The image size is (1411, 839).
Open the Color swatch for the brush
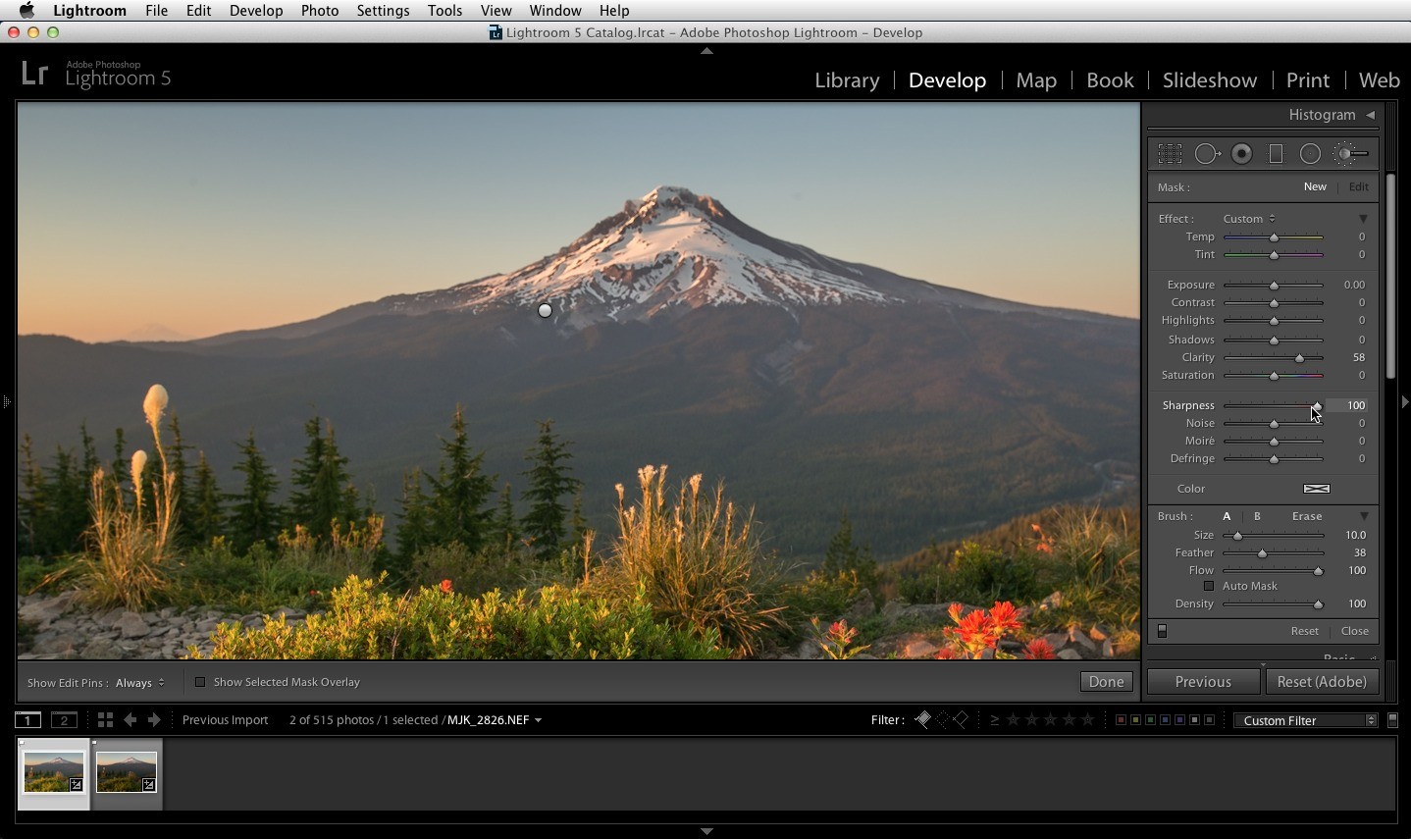(x=1317, y=489)
